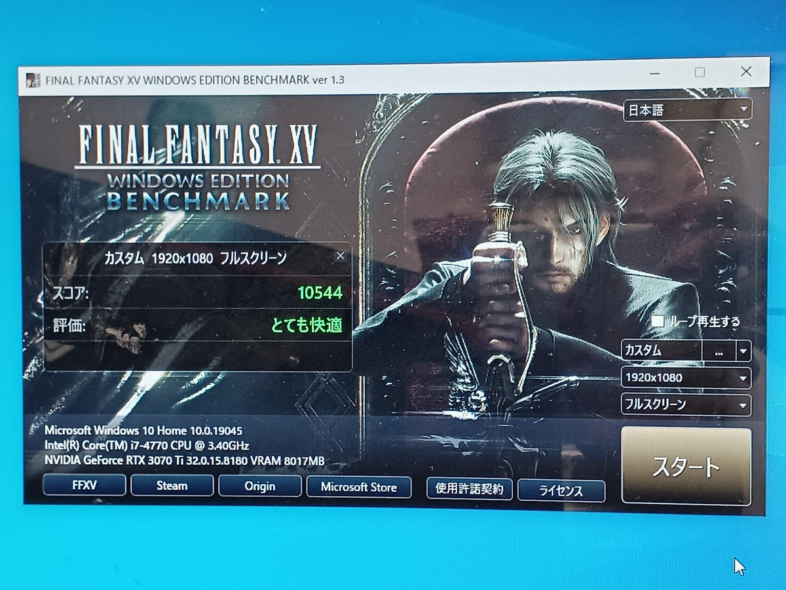Click the NVIDIA GeForce RTX 3070 Ti line

(x=184, y=461)
